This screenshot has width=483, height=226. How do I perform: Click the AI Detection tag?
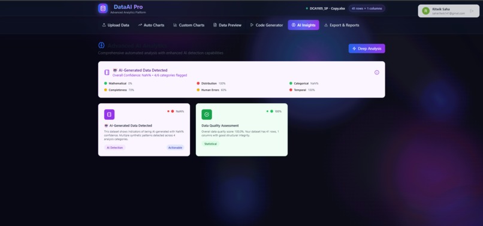tap(115, 147)
